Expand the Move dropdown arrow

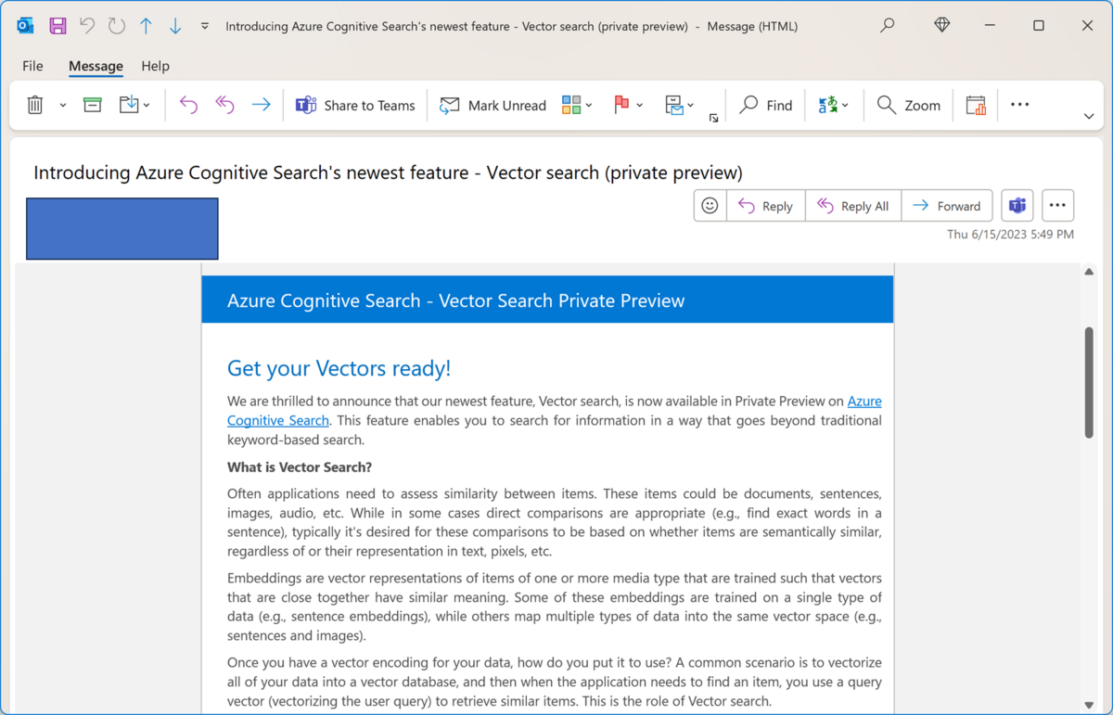(x=147, y=106)
